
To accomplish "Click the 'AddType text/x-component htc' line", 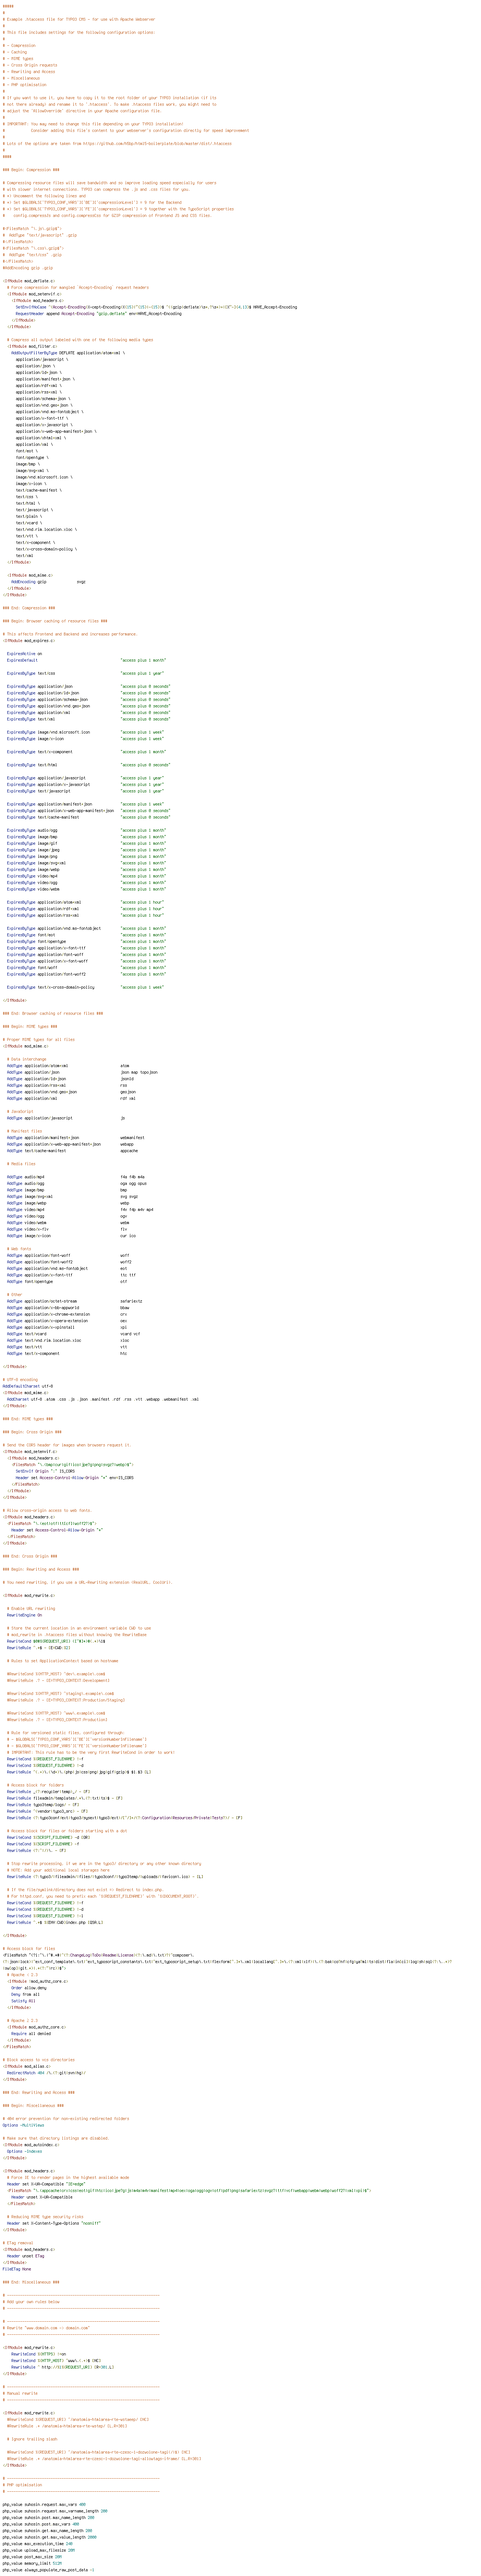I will [x=67, y=1353].
